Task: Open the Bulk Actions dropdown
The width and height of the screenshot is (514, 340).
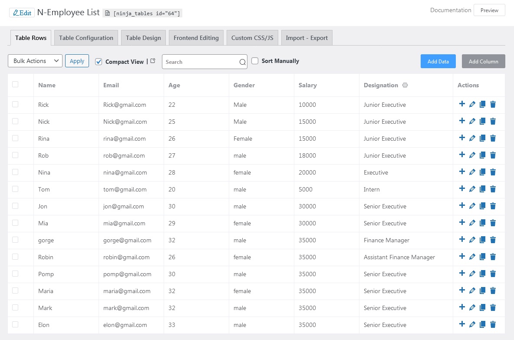Action: pyautogui.click(x=35, y=61)
